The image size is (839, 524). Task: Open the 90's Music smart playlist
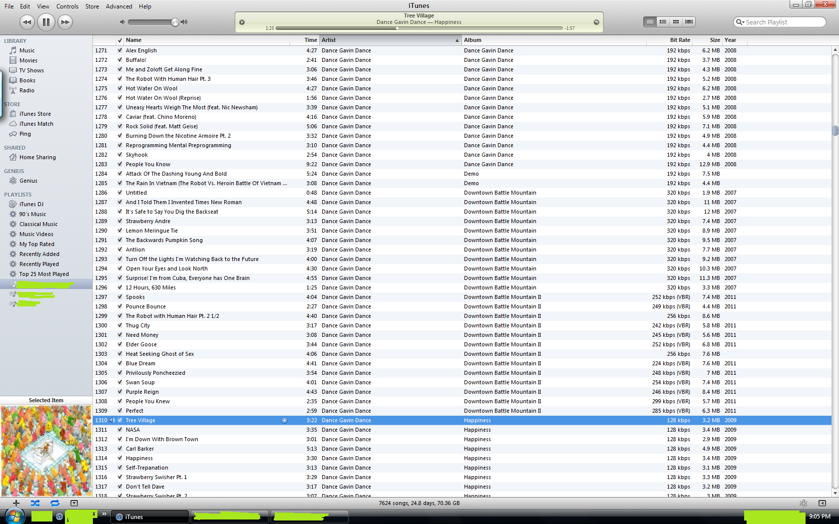(x=32, y=214)
